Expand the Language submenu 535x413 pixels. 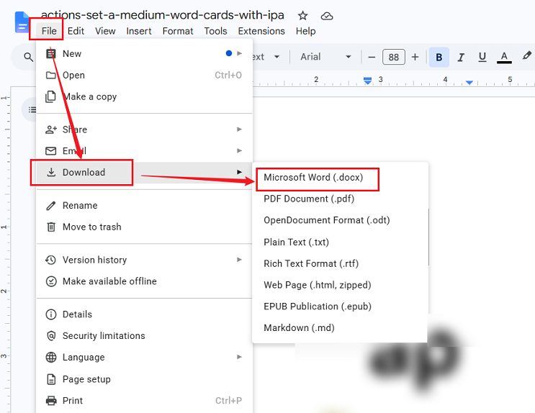pyautogui.click(x=144, y=358)
